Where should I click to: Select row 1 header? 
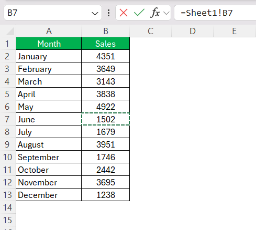[8, 44]
